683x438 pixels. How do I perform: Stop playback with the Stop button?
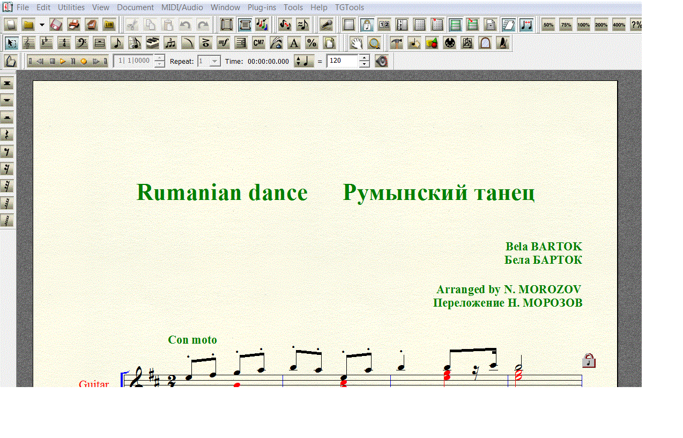[53, 61]
